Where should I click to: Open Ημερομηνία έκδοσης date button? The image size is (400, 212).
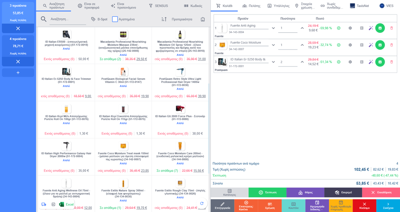coord(317,206)
